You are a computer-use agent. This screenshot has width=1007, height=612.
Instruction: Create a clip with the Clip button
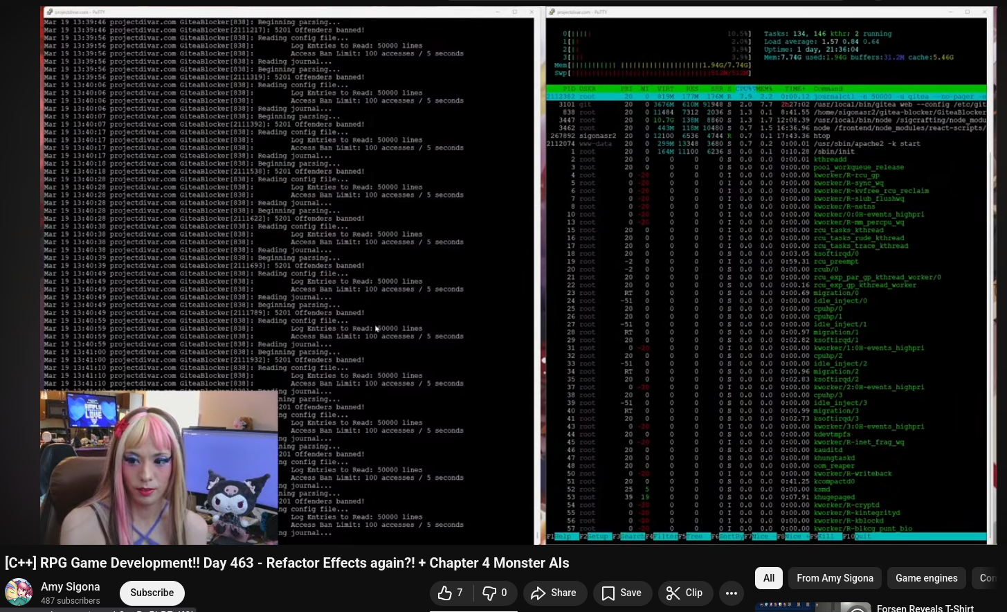pyautogui.click(x=684, y=593)
